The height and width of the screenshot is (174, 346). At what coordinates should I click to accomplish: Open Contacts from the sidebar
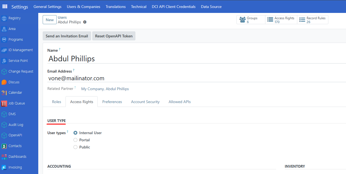(15, 146)
